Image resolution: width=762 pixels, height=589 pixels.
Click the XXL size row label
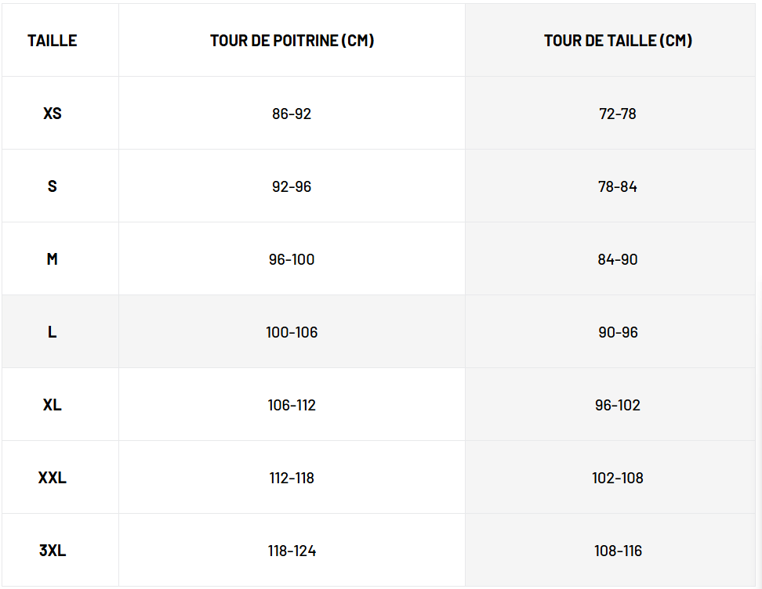click(x=53, y=478)
